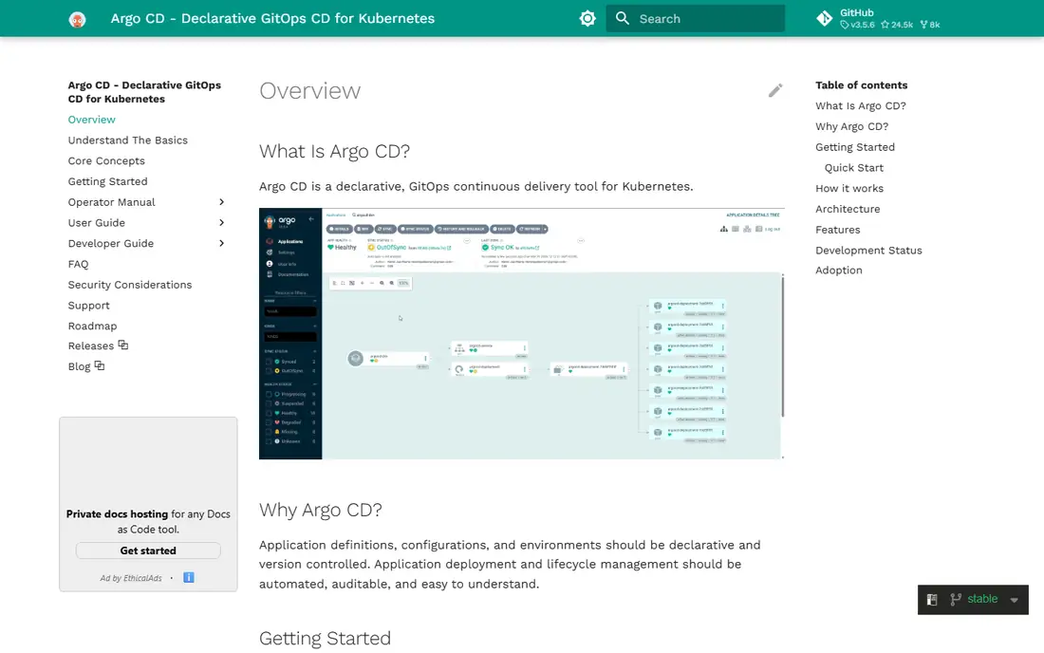Focus the Search input field
The height and width of the screenshot is (653, 1044).
(695, 19)
